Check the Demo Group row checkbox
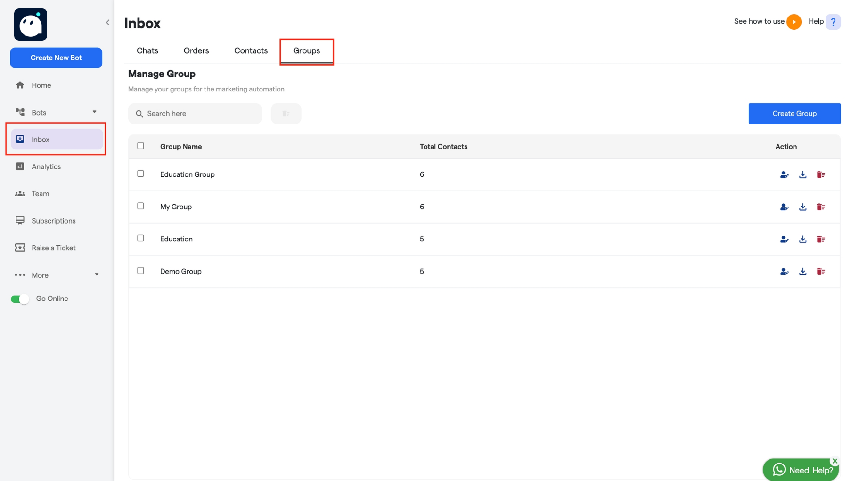Viewport: 851px width, 481px height. tap(140, 271)
